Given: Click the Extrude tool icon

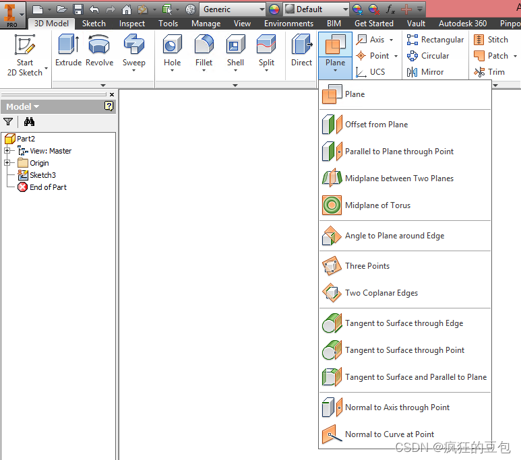Looking at the screenshot, I should [68, 46].
